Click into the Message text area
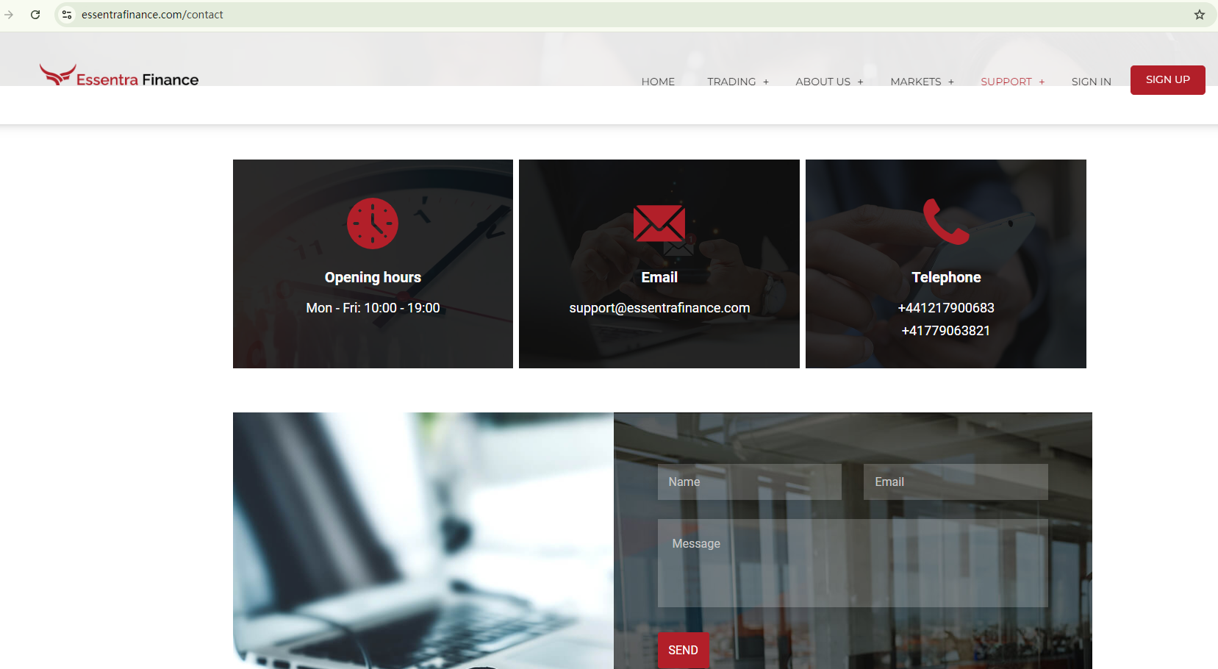The height and width of the screenshot is (669, 1218). pyautogui.click(x=853, y=563)
